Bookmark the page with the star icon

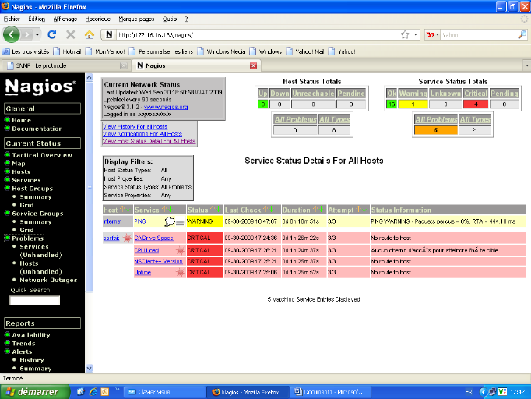tap(405, 35)
